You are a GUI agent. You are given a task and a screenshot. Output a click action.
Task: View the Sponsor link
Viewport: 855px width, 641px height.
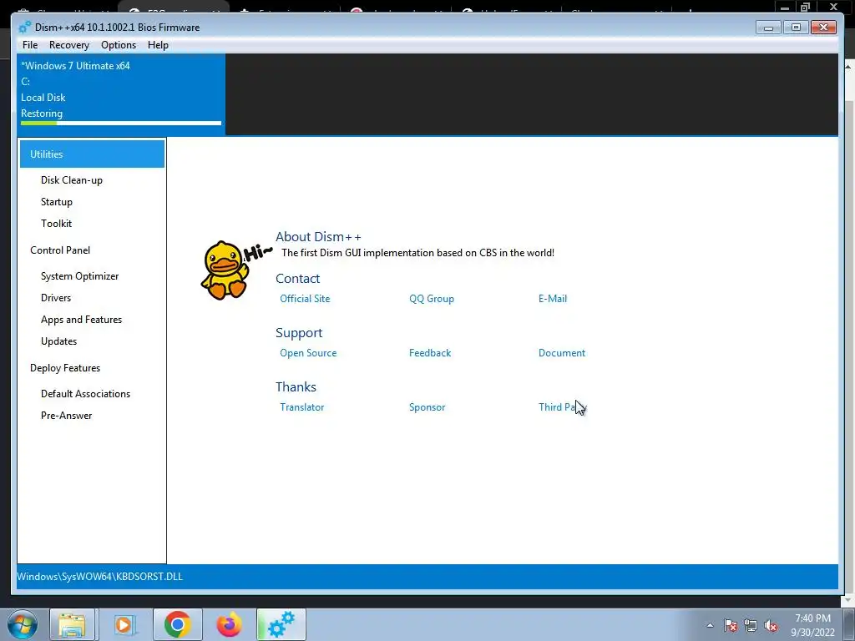tap(427, 407)
